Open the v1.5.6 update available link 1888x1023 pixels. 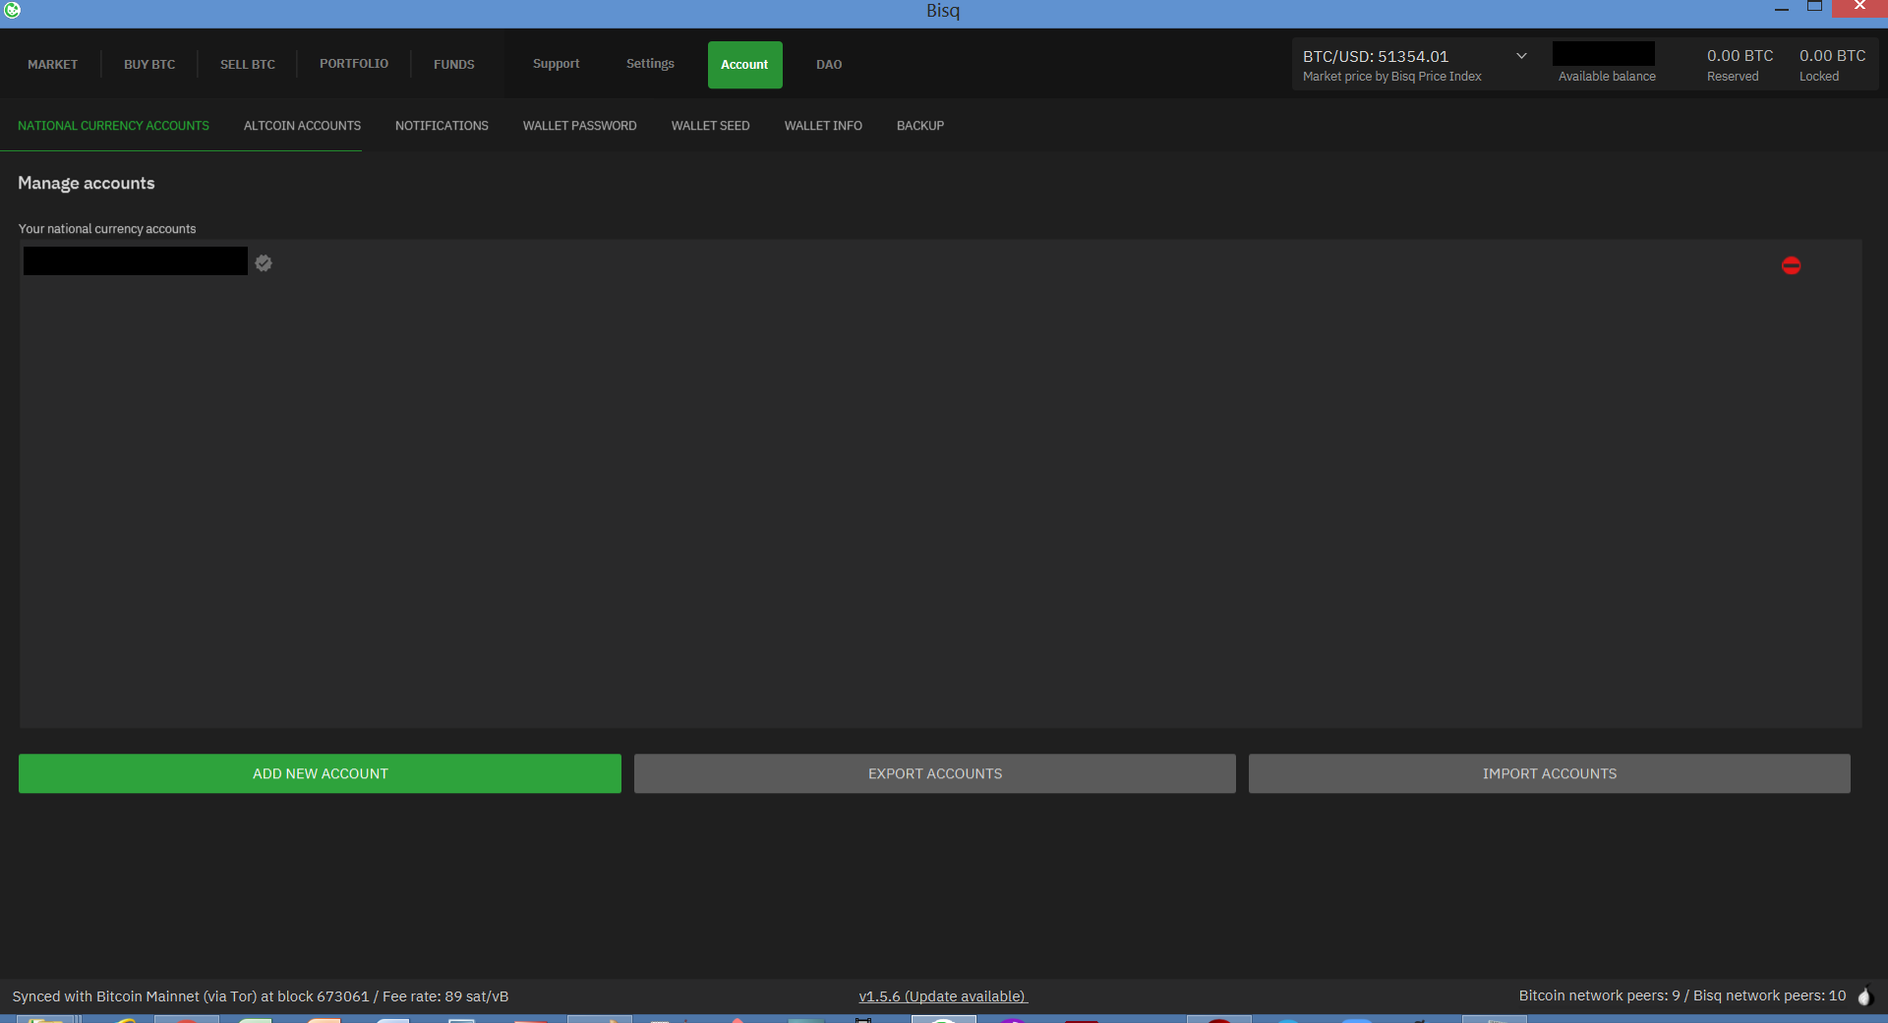click(942, 996)
